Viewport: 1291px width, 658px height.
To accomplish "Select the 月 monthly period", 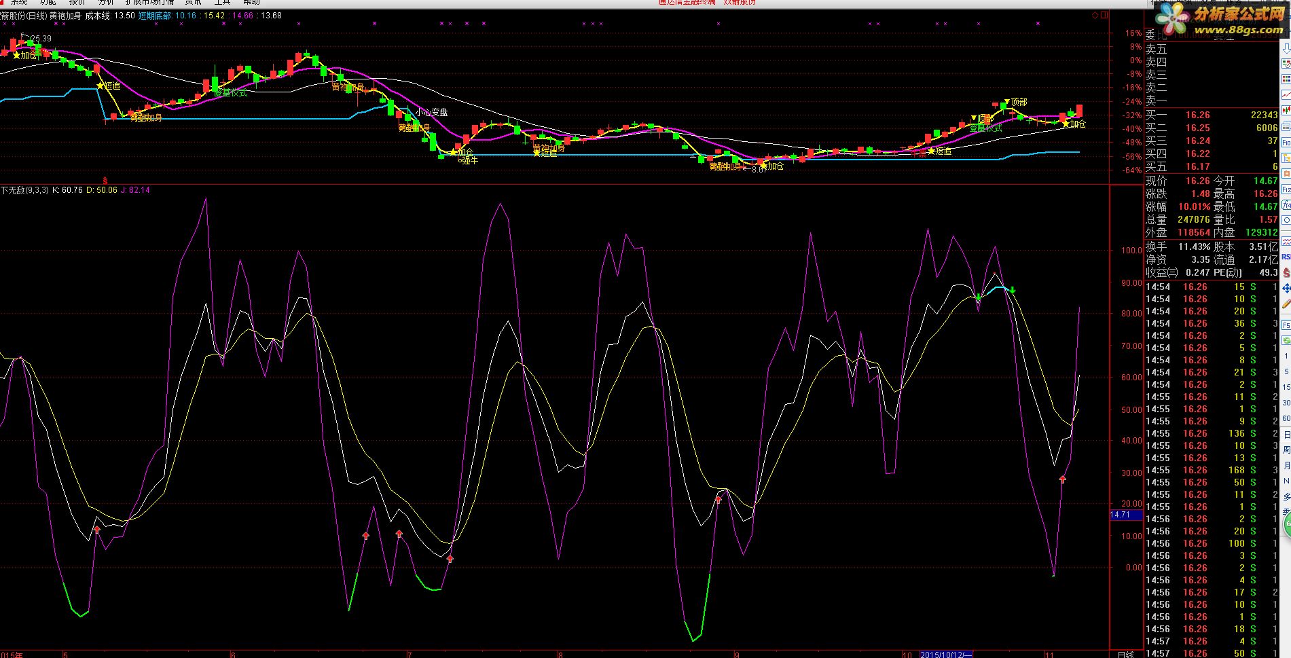I will click(1286, 465).
